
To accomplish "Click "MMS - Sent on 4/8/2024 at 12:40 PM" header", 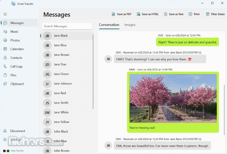I will pyautogui.click(x=151, y=69).
